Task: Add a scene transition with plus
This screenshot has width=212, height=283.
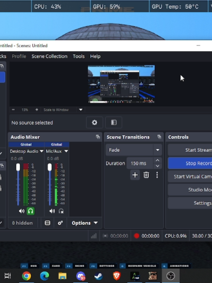Action: point(135,175)
